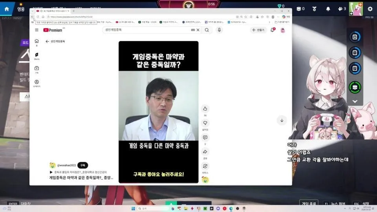Image resolution: width=377 pixels, height=212 pixels.
Task: Open the You page in the YouTube sidebar
Action: click(37, 83)
